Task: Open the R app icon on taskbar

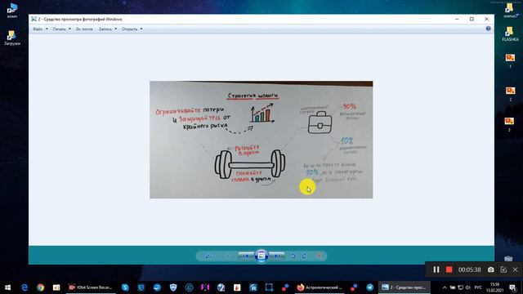Action: tap(253, 287)
